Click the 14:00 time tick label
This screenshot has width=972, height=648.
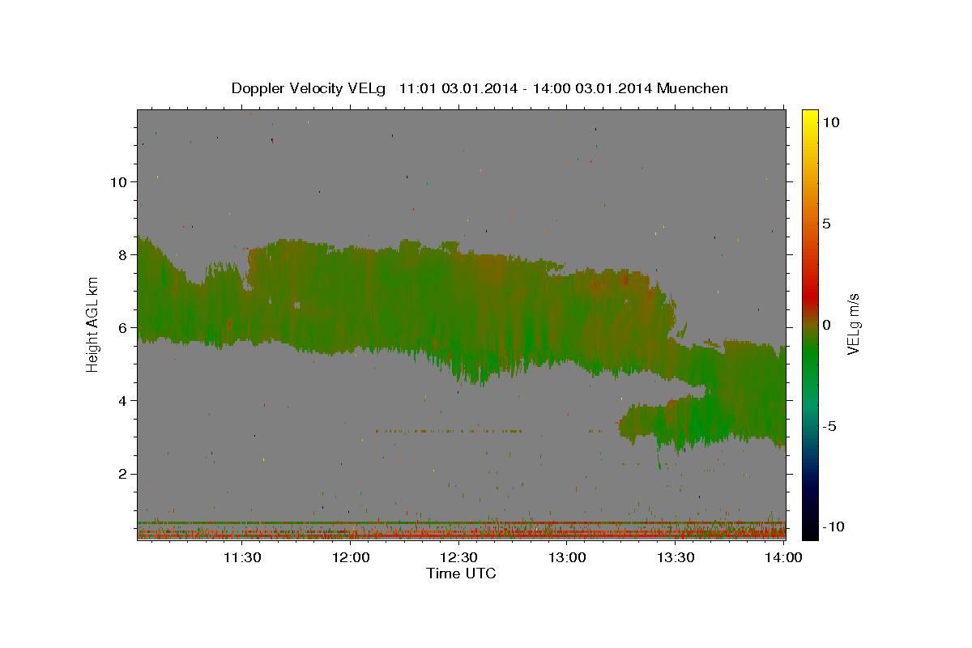pyautogui.click(x=784, y=557)
